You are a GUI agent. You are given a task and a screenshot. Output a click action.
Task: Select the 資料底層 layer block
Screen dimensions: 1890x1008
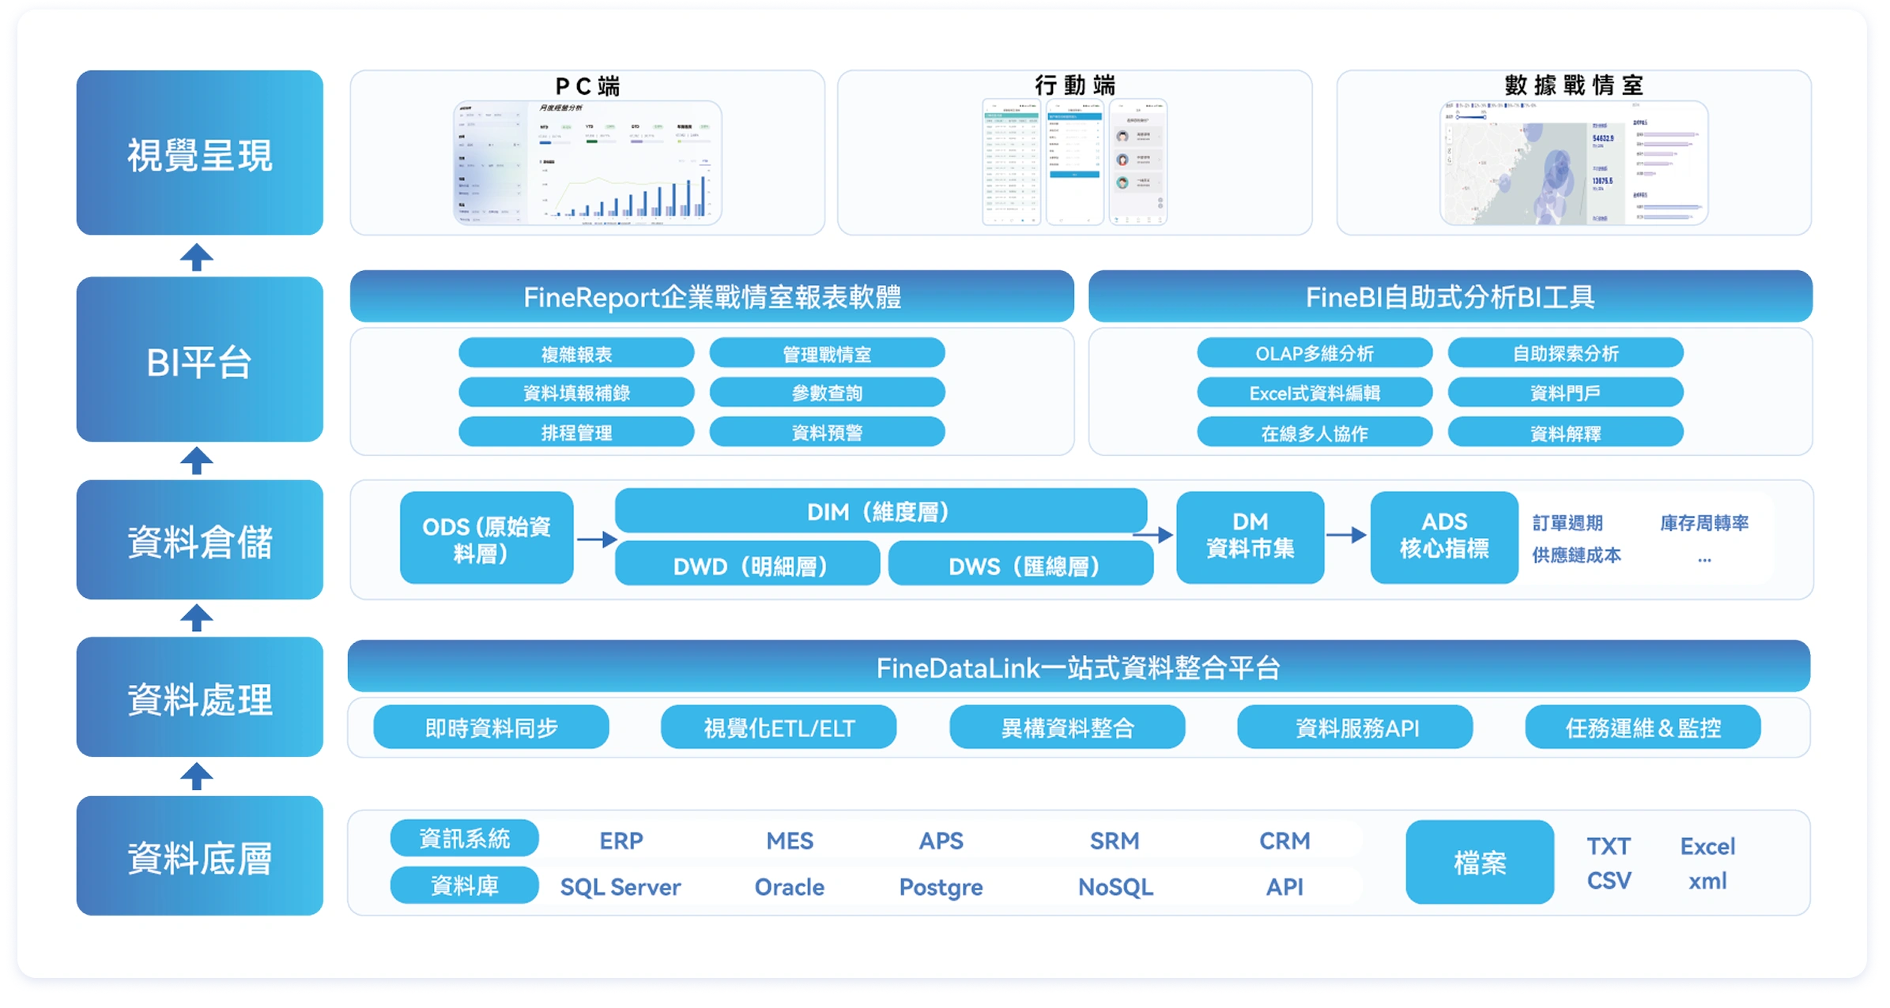[200, 856]
